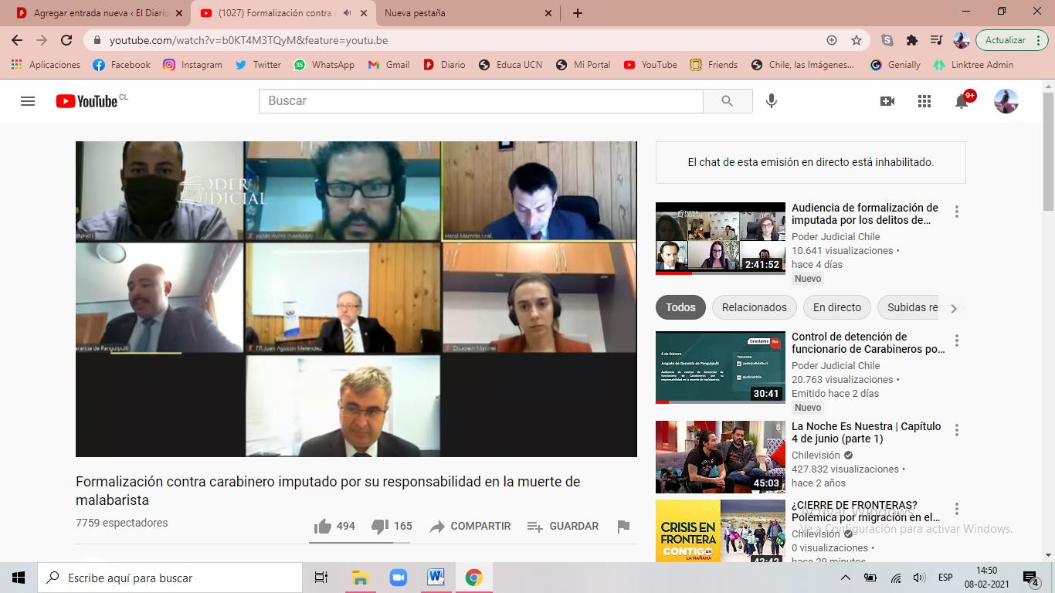Open the WhatsApp bookmark
This screenshot has height=593, width=1055.
[324, 65]
